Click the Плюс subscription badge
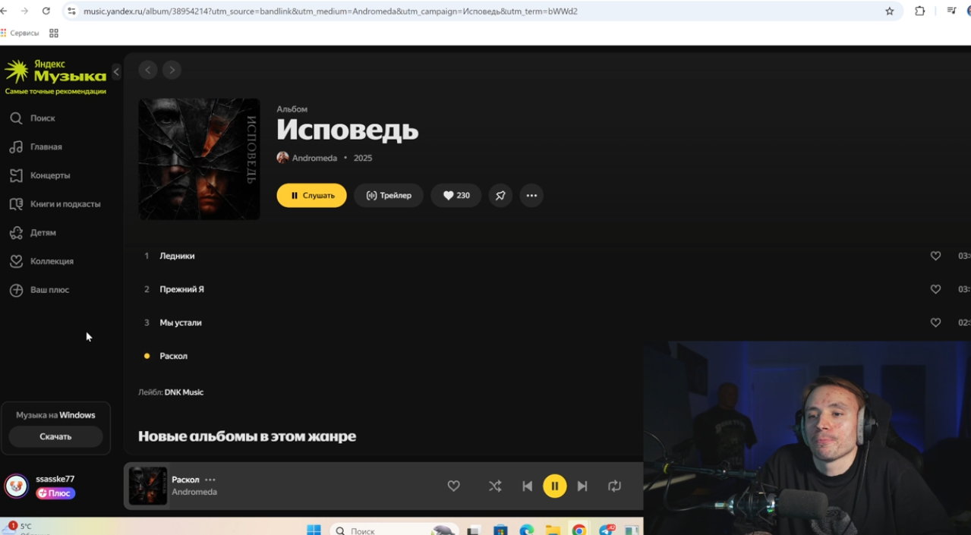This screenshot has height=535, width=971. [x=55, y=493]
